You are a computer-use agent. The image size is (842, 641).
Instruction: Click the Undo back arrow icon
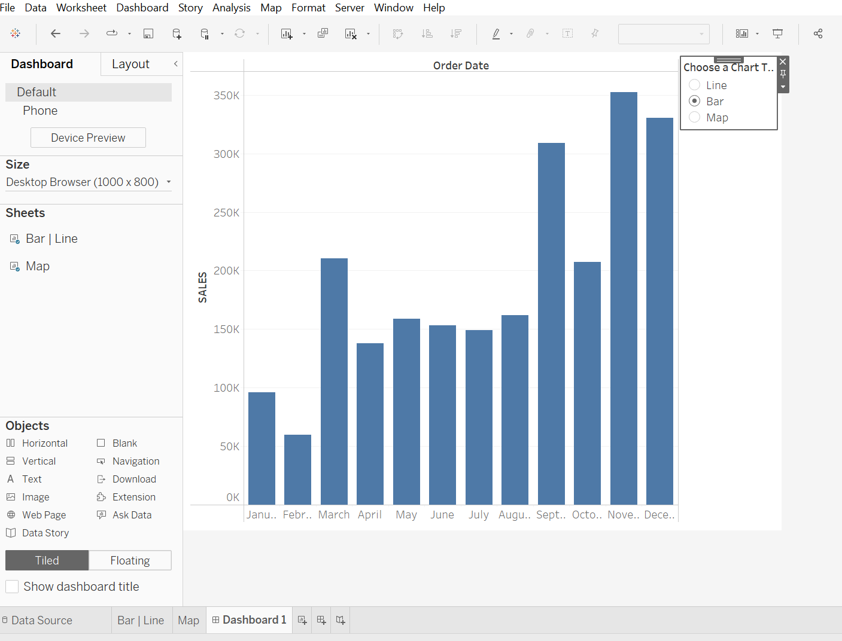tap(56, 33)
